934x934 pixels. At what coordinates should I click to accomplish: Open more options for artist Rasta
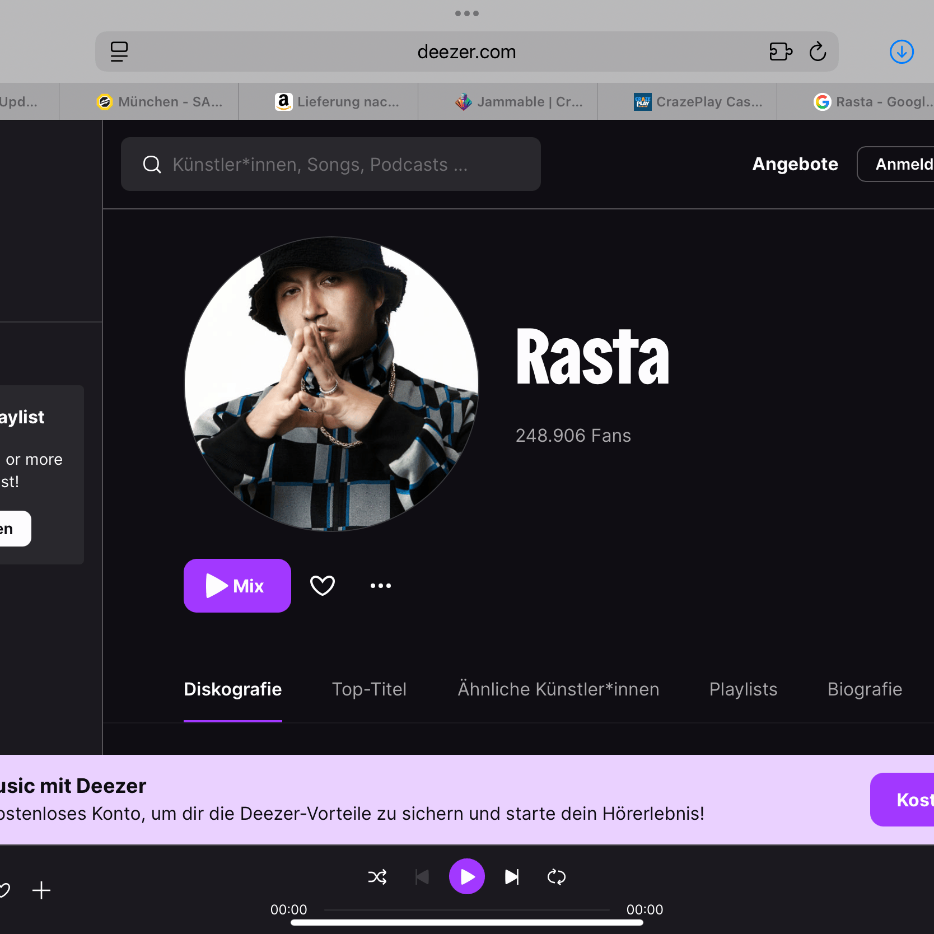point(381,586)
